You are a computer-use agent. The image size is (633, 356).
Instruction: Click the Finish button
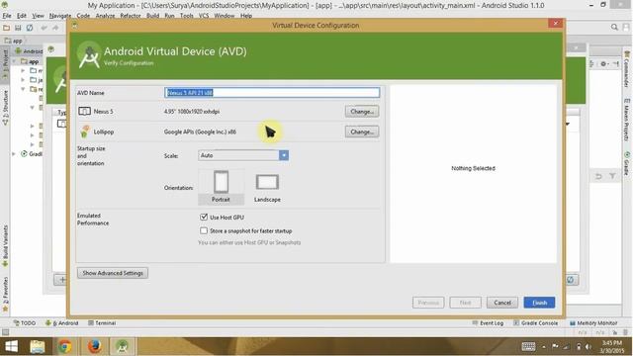[539, 303]
